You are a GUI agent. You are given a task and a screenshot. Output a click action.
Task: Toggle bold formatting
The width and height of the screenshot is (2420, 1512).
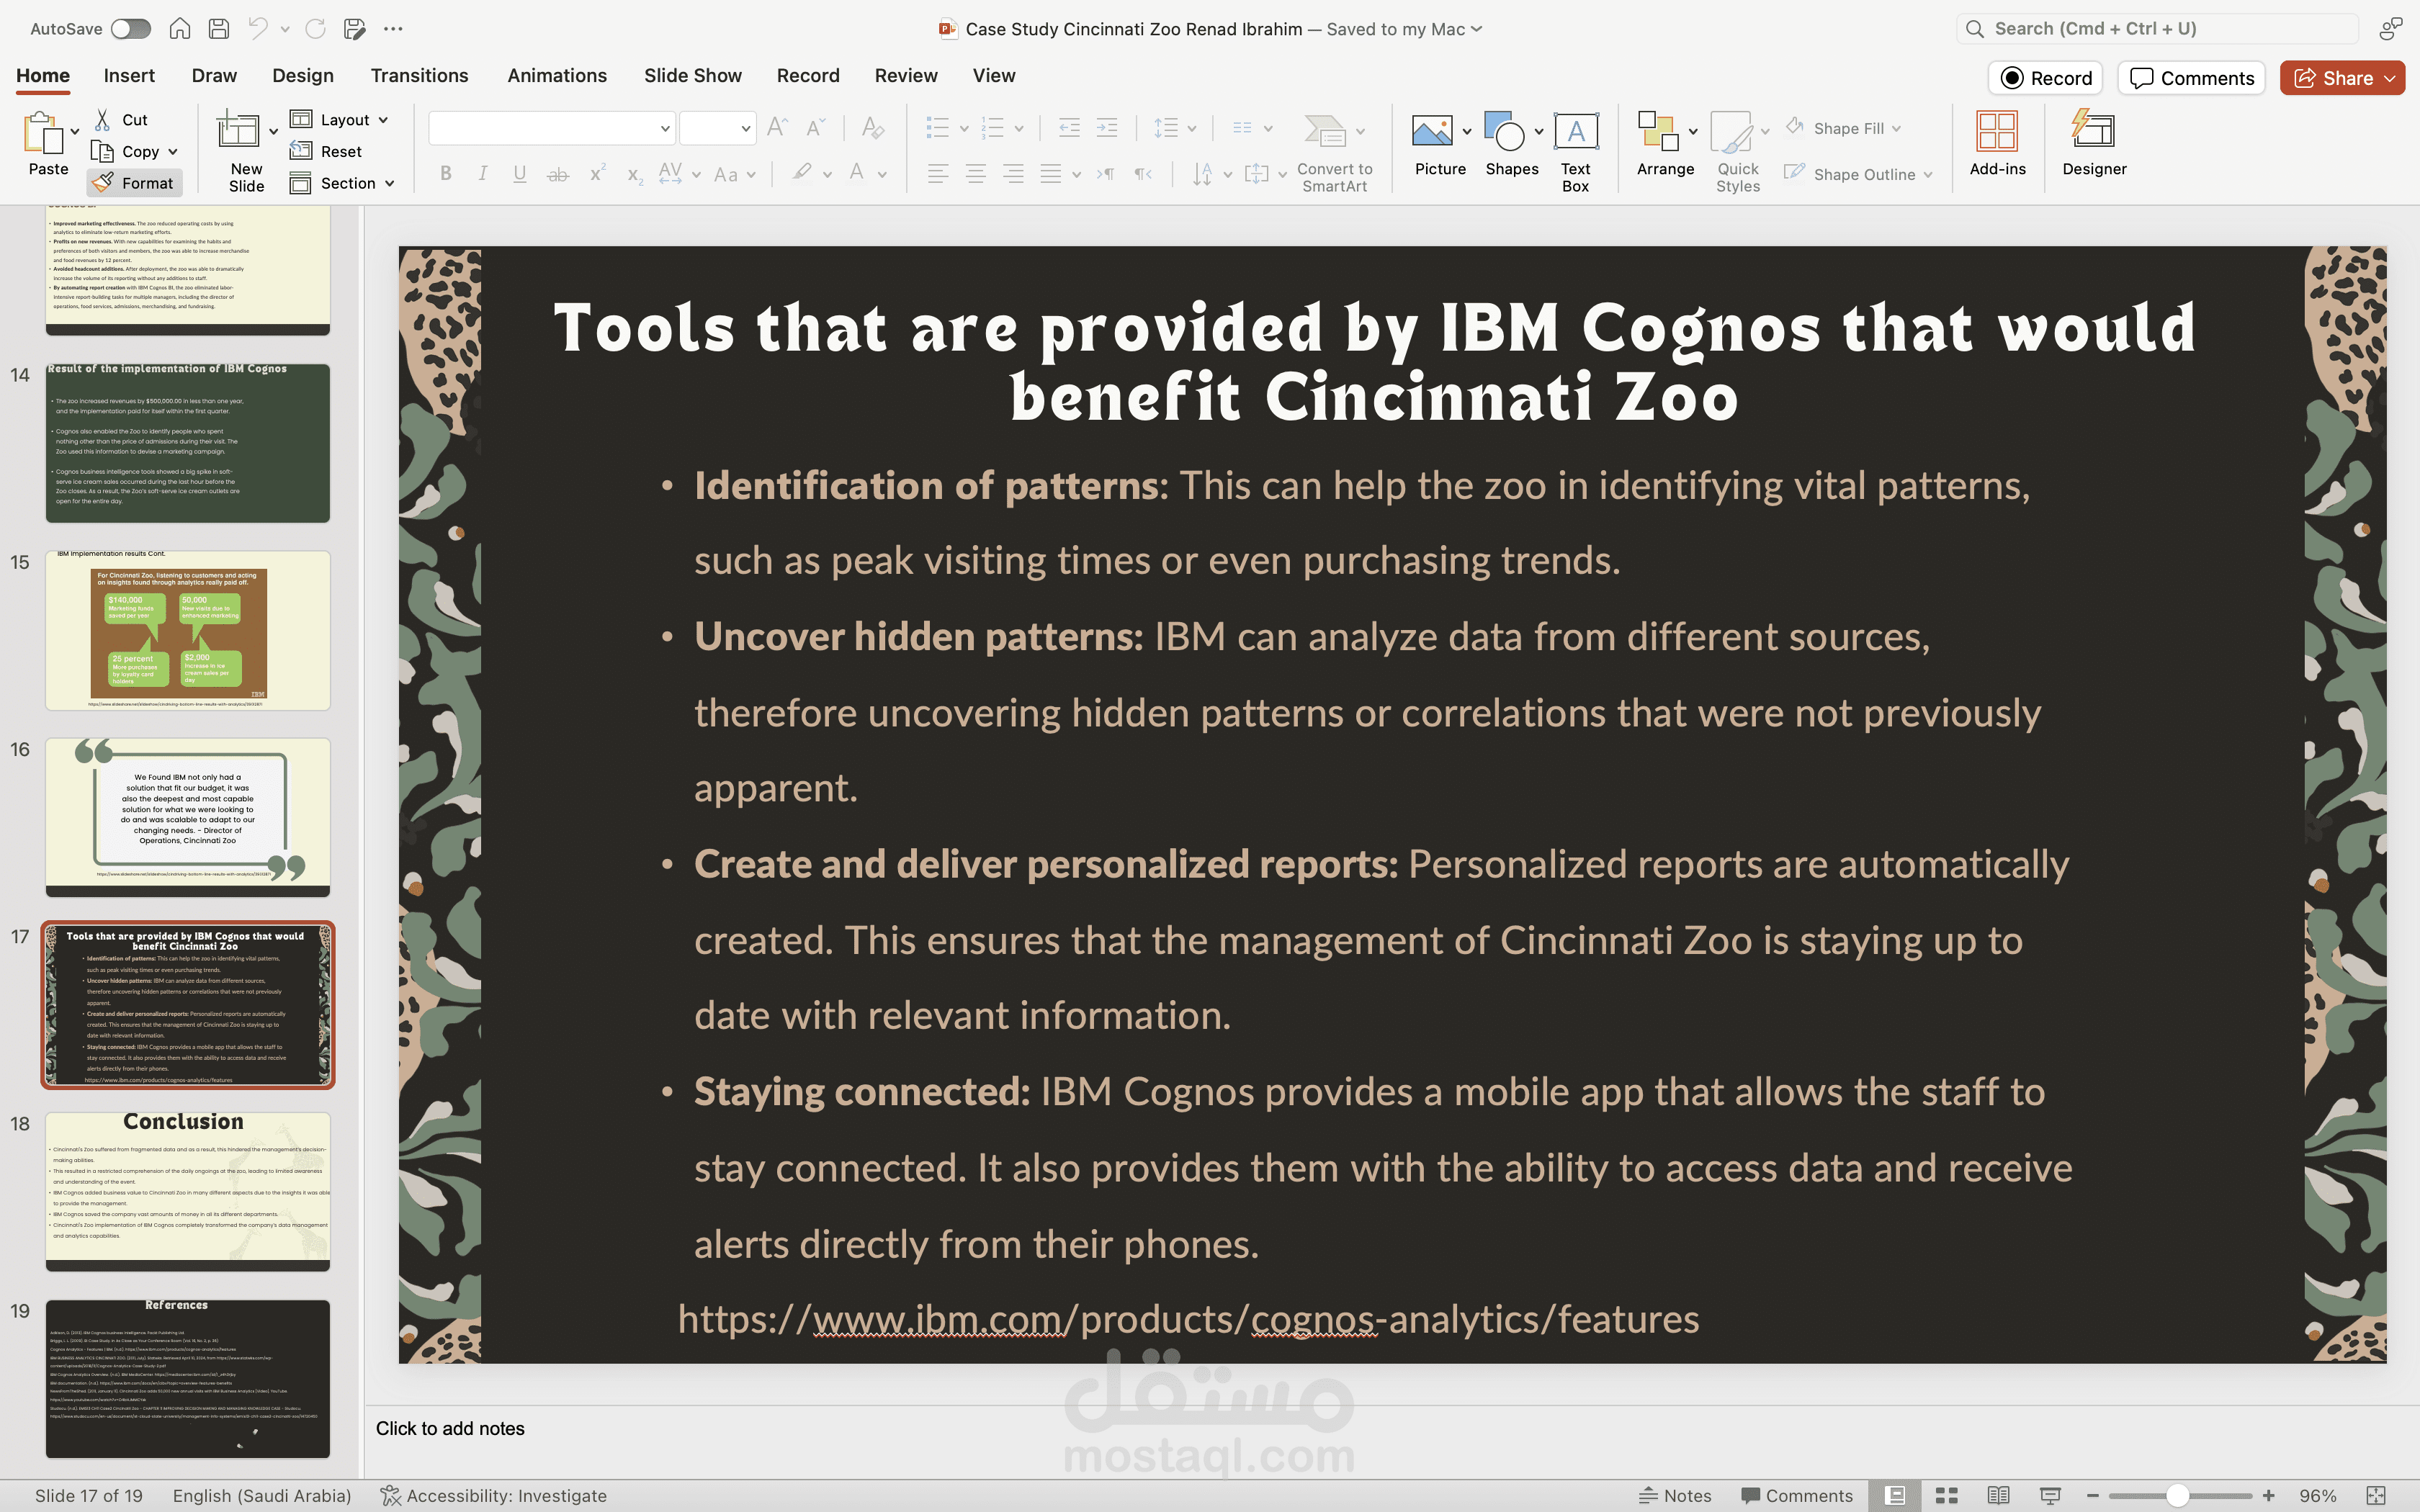[x=446, y=173]
